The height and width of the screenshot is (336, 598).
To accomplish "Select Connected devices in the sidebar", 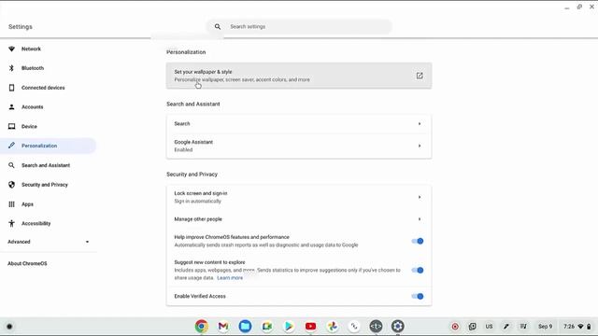I will tap(43, 88).
